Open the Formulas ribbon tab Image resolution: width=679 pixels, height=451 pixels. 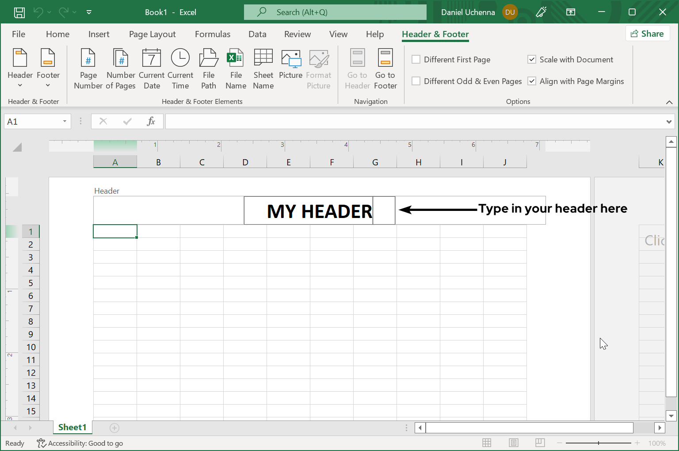pyautogui.click(x=212, y=34)
